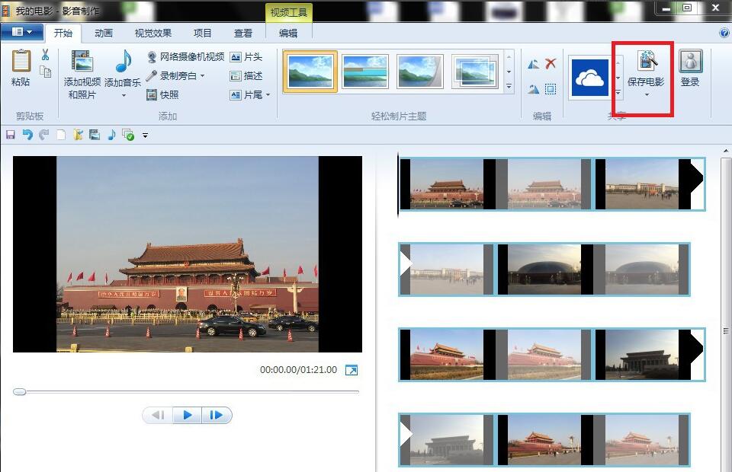Expand the share destinations gallery

(618, 92)
